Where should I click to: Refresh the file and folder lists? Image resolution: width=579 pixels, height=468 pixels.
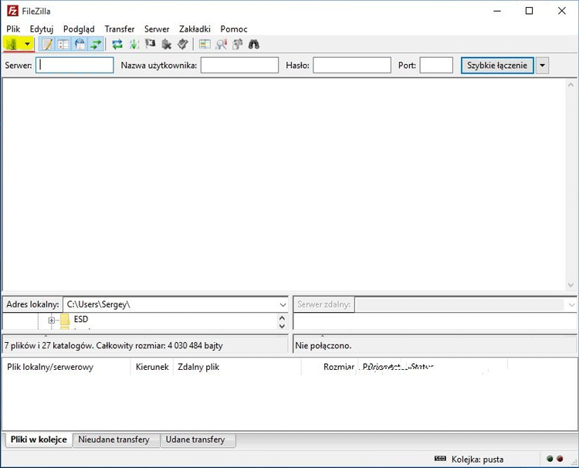[117, 44]
